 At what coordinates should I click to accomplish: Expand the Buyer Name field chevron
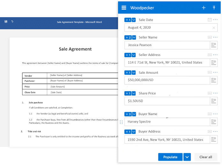tap(134, 114)
